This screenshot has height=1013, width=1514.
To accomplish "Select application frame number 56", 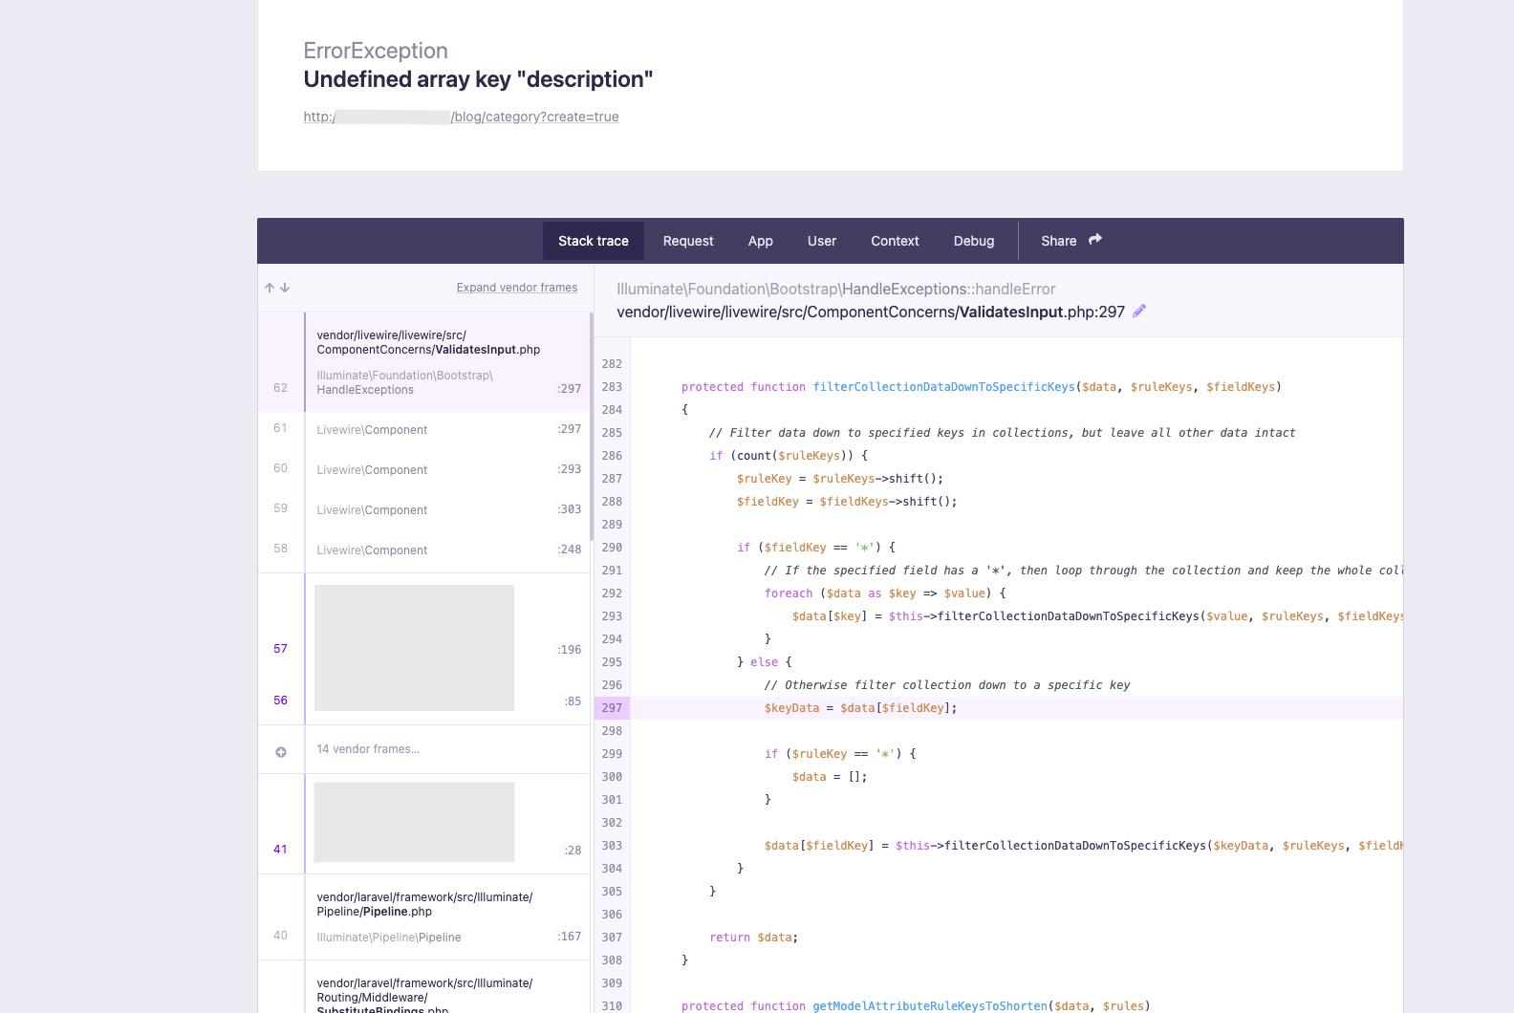I will point(280,700).
